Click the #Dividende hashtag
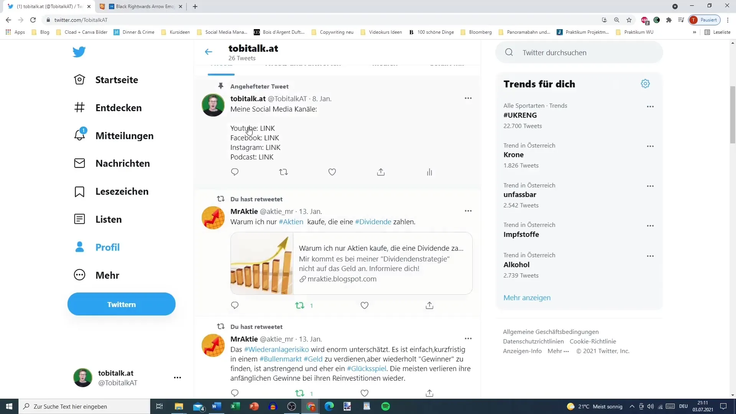The image size is (736, 414). pyautogui.click(x=373, y=222)
